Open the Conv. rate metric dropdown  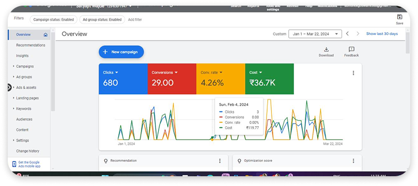pyautogui.click(x=211, y=72)
